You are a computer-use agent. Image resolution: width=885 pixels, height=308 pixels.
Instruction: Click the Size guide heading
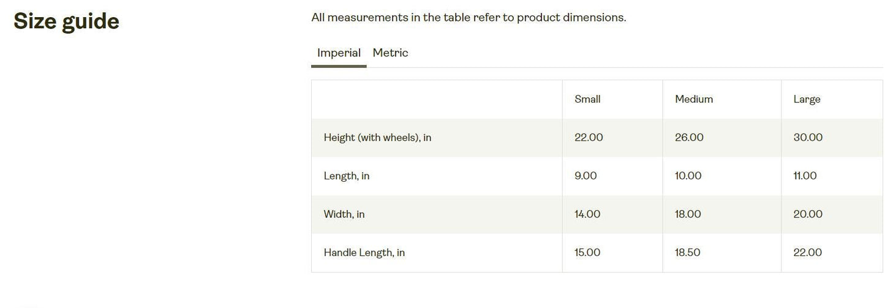[x=66, y=21]
